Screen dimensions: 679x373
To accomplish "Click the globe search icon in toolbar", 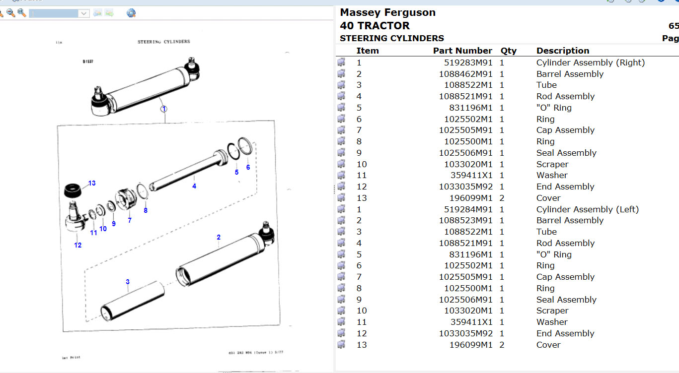I will point(131,13).
